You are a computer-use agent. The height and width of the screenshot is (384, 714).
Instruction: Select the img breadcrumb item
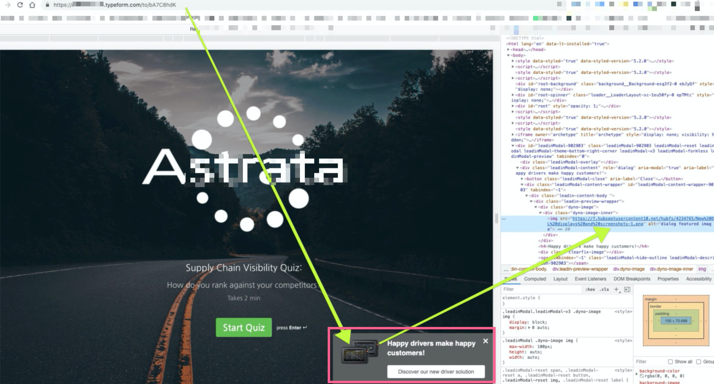coord(702,269)
